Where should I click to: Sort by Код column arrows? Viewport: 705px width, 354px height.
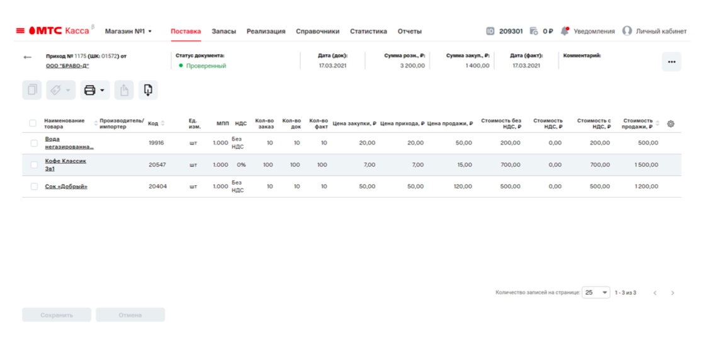[x=163, y=123]
